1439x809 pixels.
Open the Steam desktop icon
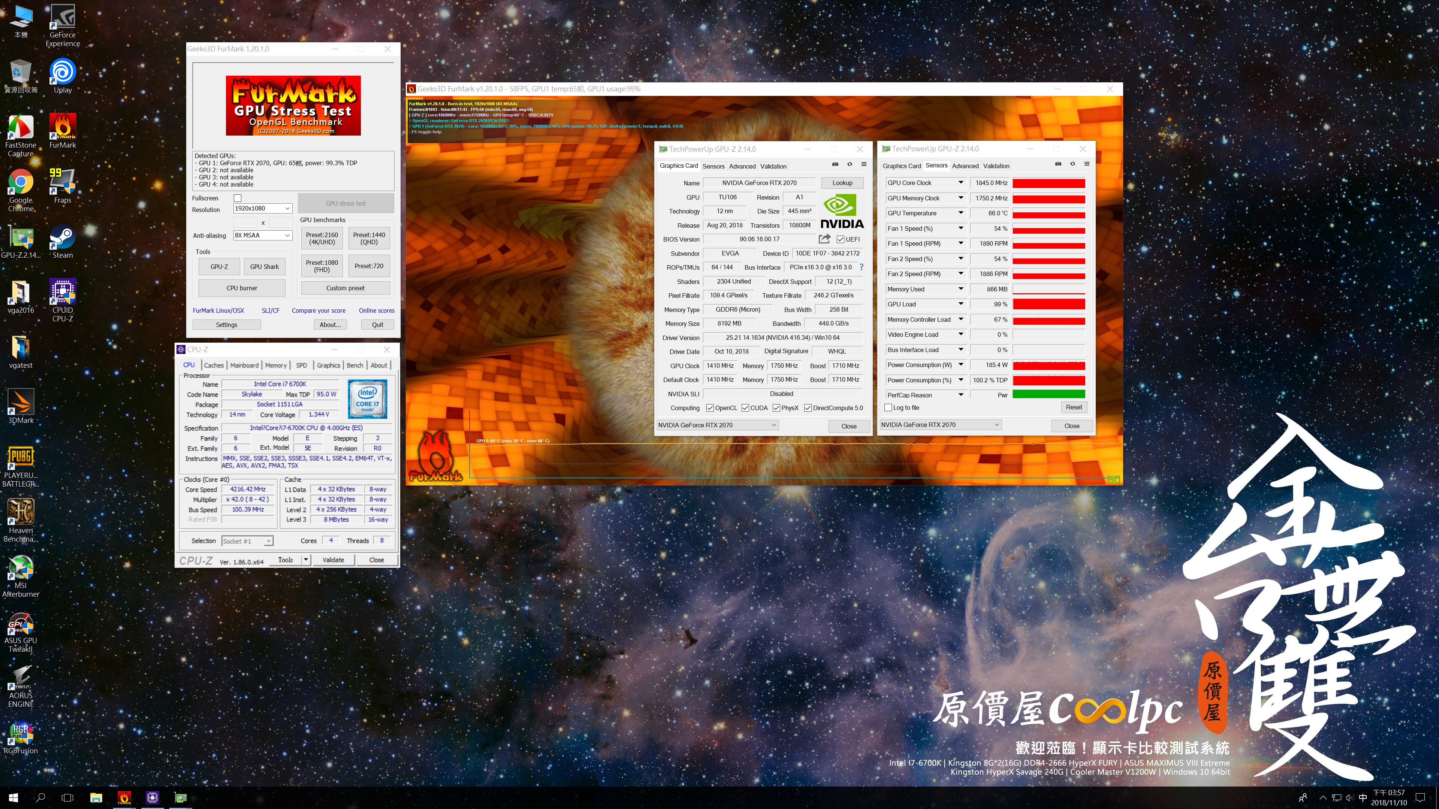[63, 241]
